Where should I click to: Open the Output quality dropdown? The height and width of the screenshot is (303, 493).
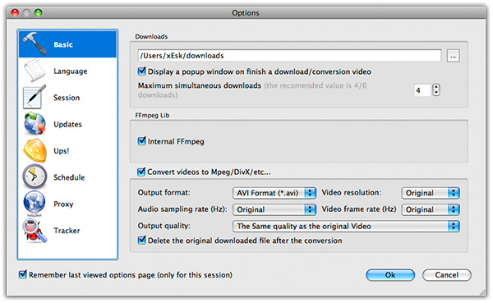pos(346,226)
